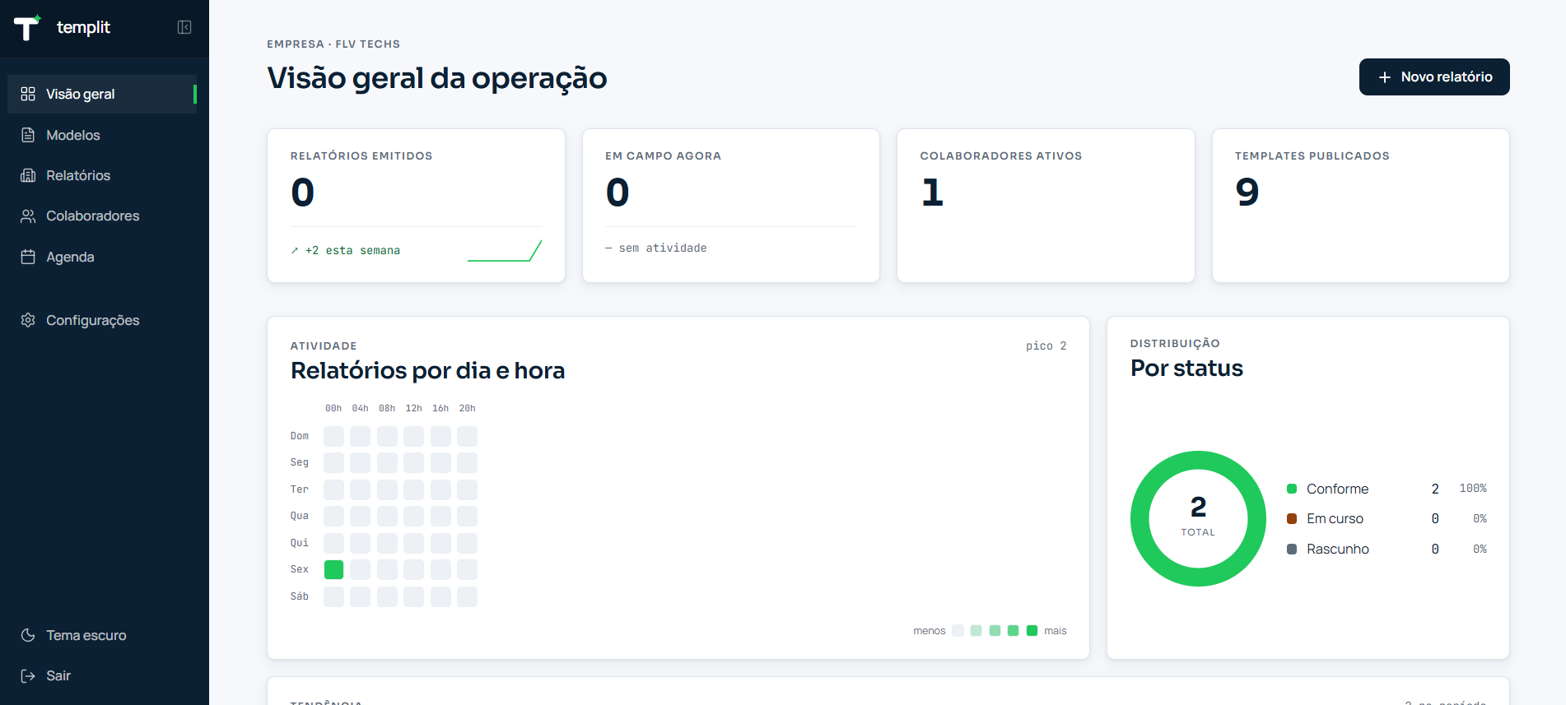The width and height of the screenshot is (1566, 705).
Task: Open Modelos in sidebar
Action: point(102,135)
